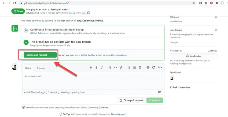Click the commenter avatar beside comment box
Image resolution: width=228 pixels, height=117 pixels.
(x=15, y=67)
